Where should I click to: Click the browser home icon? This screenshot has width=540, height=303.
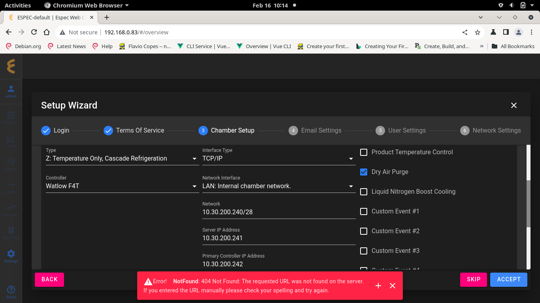pyautogui.click(x=47, y=32)
